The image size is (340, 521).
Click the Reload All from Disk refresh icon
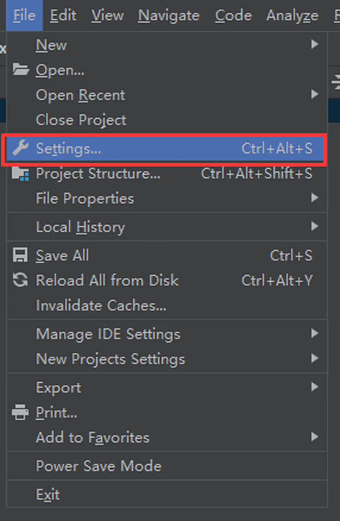[x=20, y=280]
